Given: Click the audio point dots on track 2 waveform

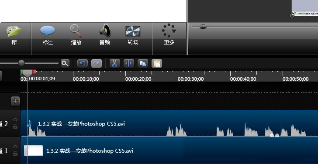Looking at the screenshot, I should tap(275, 135).
